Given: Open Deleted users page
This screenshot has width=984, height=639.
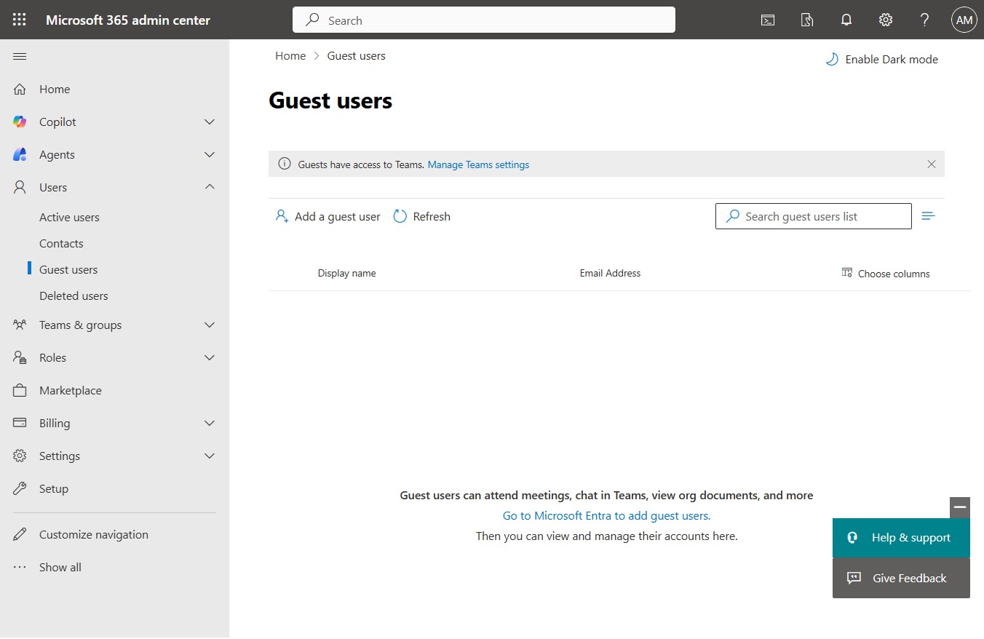Looking at the screenshot, I should coord(74,296).
